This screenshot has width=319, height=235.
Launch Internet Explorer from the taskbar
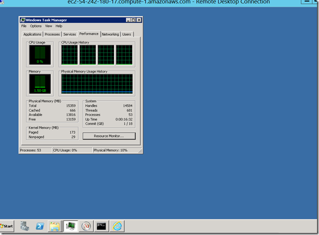(117, 227)
